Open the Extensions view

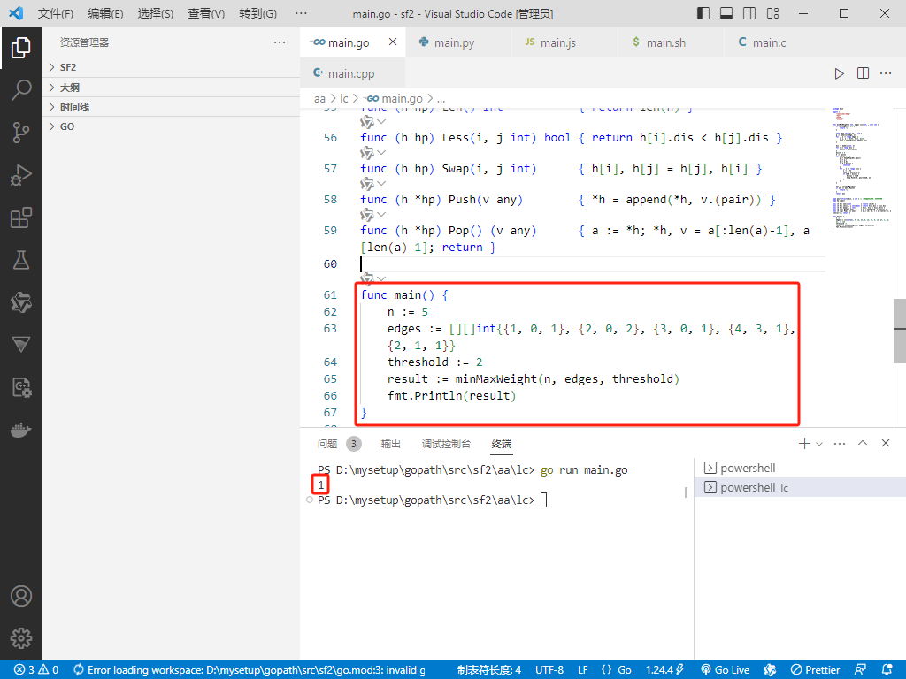click(21, 217)
